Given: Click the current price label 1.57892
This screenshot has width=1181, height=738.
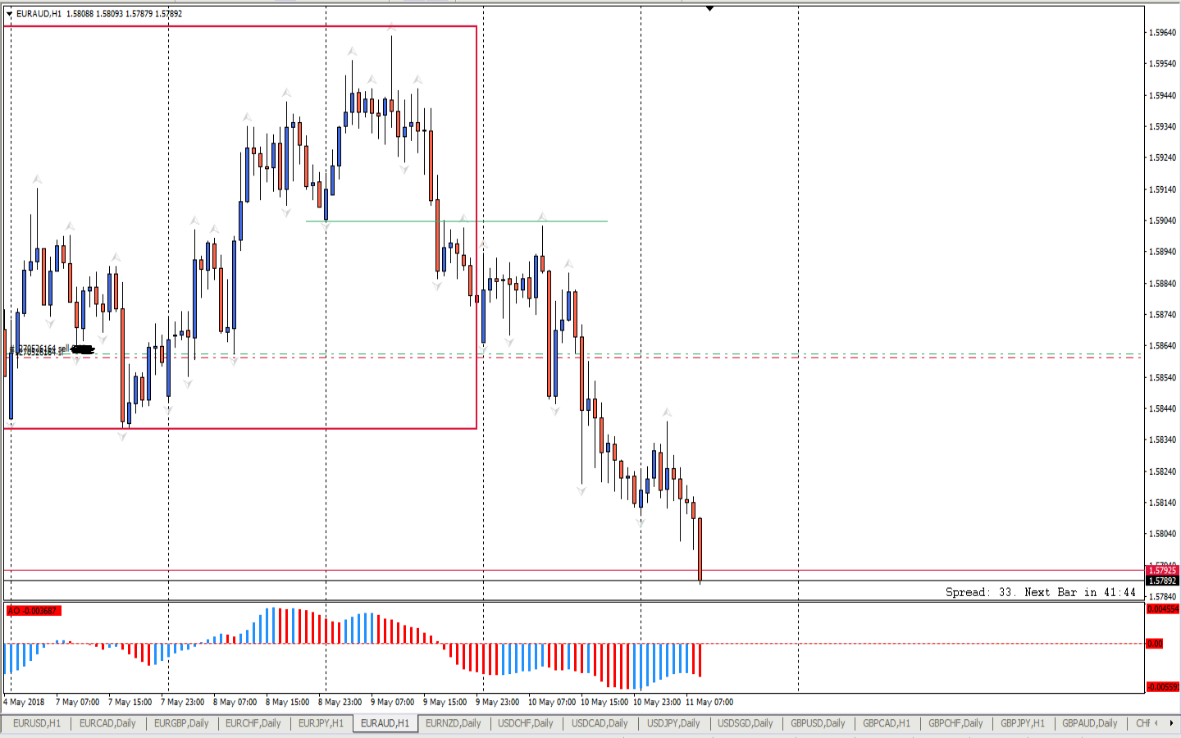Looking at the screenshot, I should tap(1162, 581).
